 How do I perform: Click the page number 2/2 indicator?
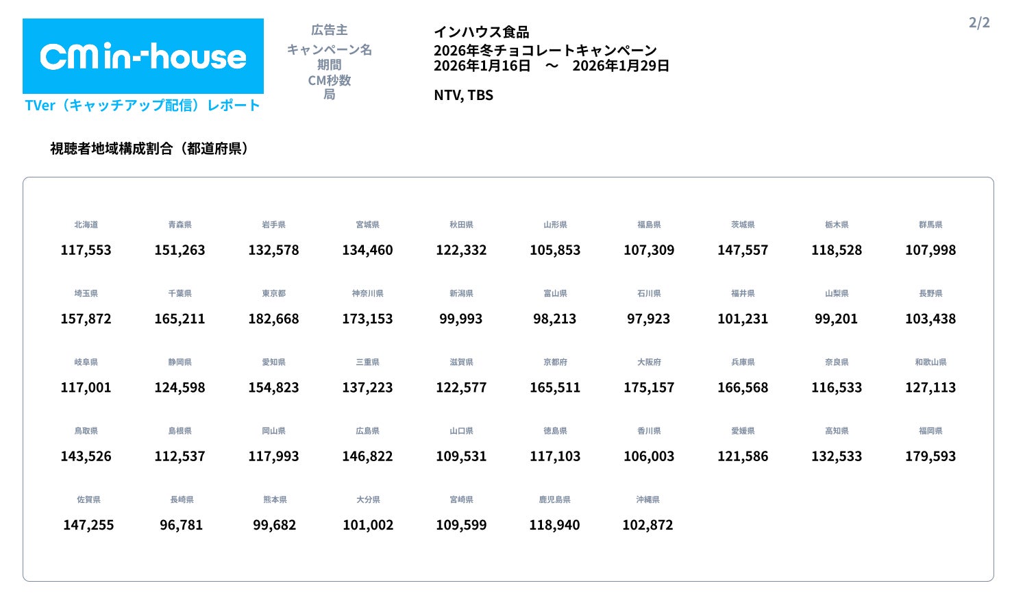(978, 23)
